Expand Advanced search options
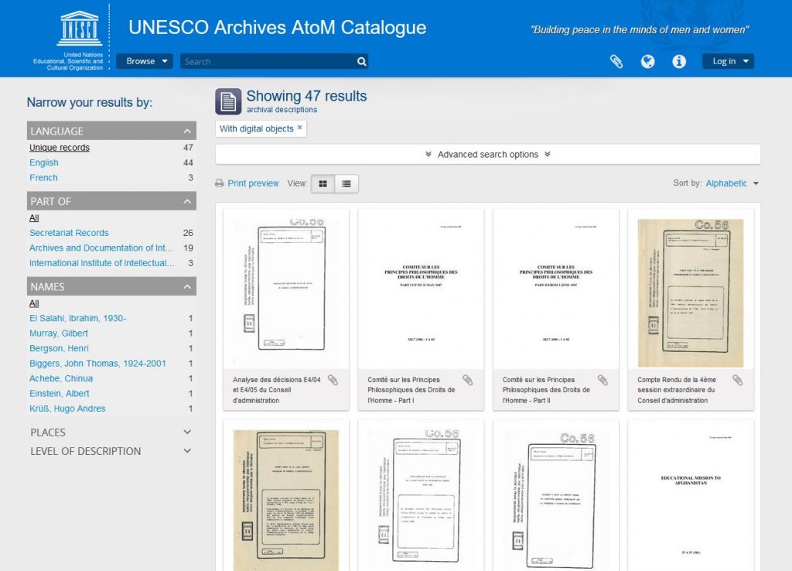Screen dimensions: 792x571 (x=488, y=155)
